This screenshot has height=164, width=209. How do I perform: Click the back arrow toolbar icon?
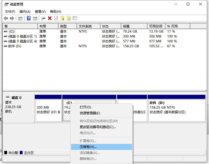[6, 18]
